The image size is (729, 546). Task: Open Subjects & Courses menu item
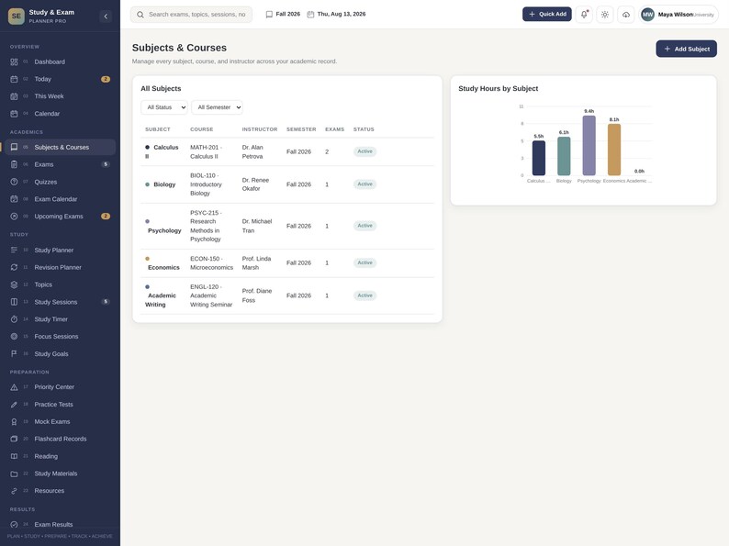tap(61, 148)
